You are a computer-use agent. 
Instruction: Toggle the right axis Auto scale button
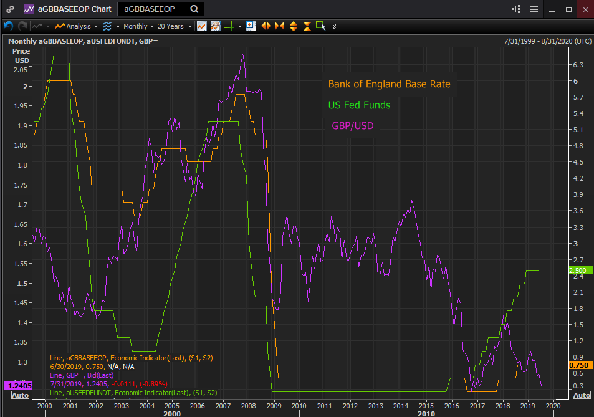pyautogui.click(x=581, y=395)
